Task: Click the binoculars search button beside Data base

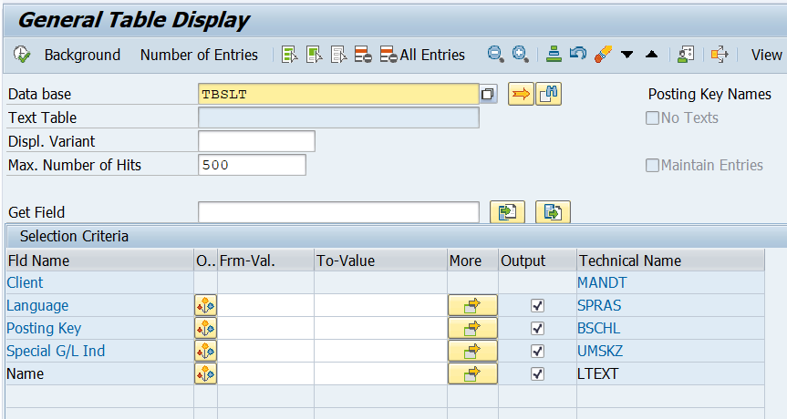Action: pos(549,94)
